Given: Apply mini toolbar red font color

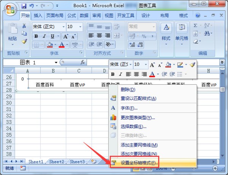Looking at the screenshot, I should pyautogui.click(x=152, y=74).
